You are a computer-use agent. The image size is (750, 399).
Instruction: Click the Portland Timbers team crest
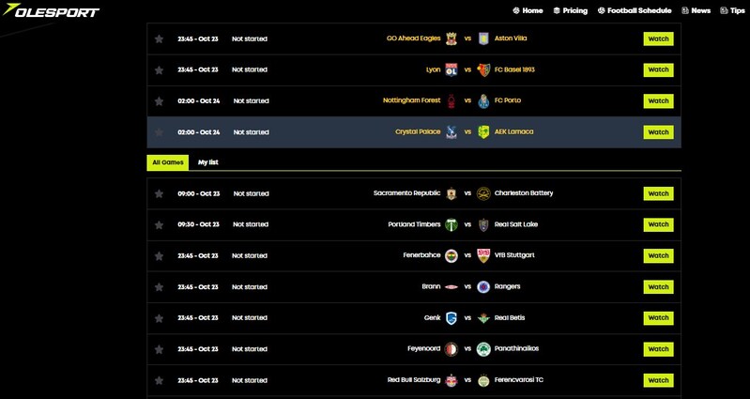(x=451, y=224)
